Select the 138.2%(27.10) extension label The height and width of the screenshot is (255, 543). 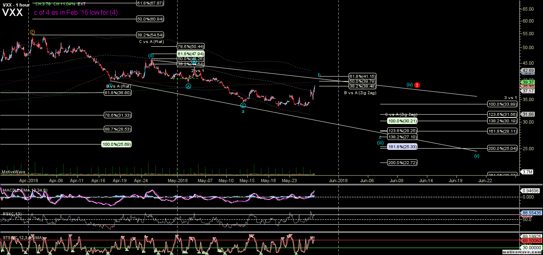point(402,137)
